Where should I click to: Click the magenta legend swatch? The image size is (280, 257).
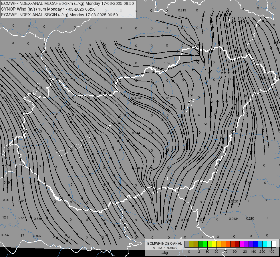click(x=242, y=244)
